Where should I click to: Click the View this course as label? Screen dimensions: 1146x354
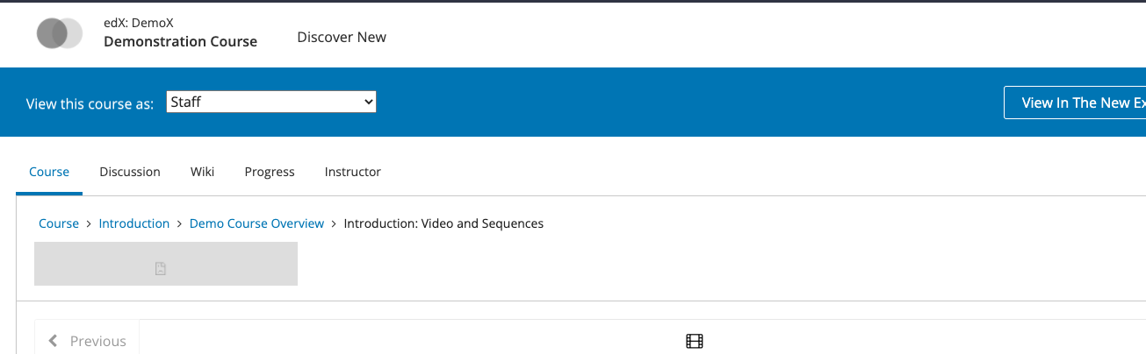coord(90,103)
